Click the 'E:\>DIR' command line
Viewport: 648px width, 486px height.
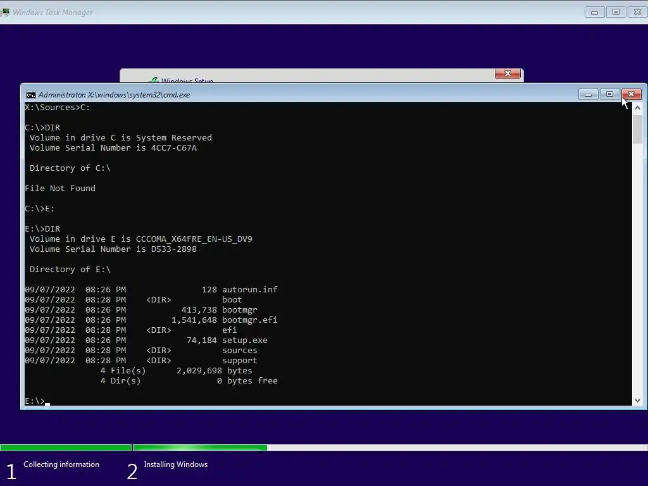[x=42, y=229]
